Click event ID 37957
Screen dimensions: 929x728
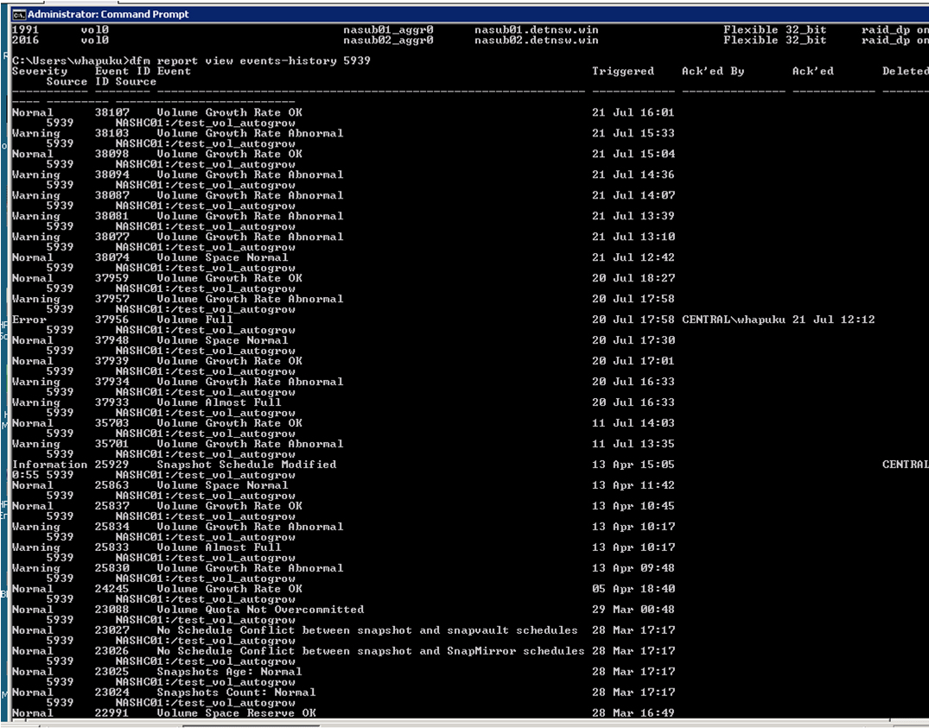tap(112, 299)
